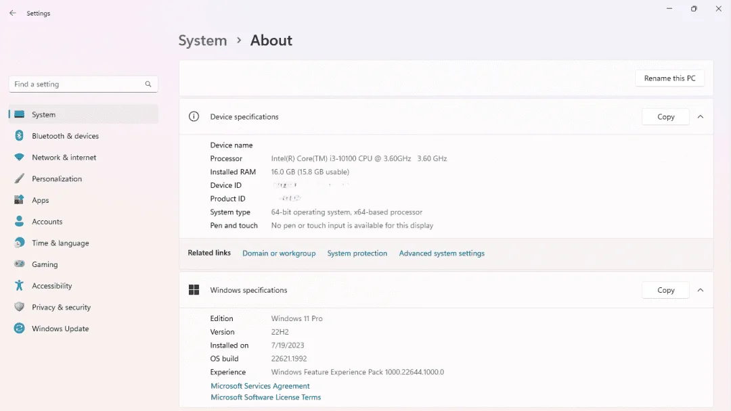
Task: Click the Windows 11 Pro edition value
Action: pos(296,318)
